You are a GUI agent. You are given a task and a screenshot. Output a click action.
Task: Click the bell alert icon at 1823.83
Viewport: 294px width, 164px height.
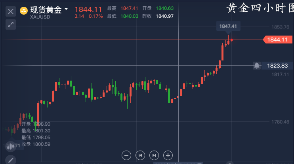click(257, 66)
